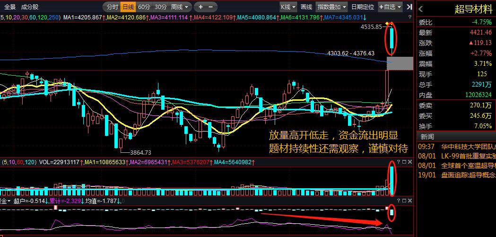Click the MA1=4205.867 value
The width and height of the screenshot is (496, 237).
point(82,18)
